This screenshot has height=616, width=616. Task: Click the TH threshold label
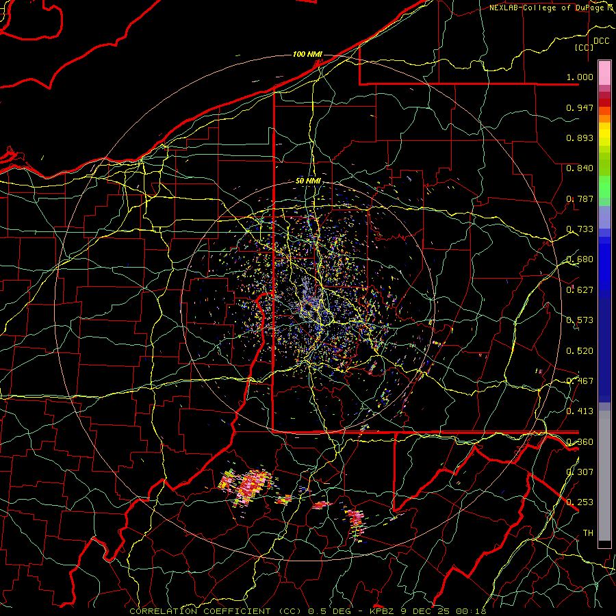pyautogui.click(x=588, y=533)
